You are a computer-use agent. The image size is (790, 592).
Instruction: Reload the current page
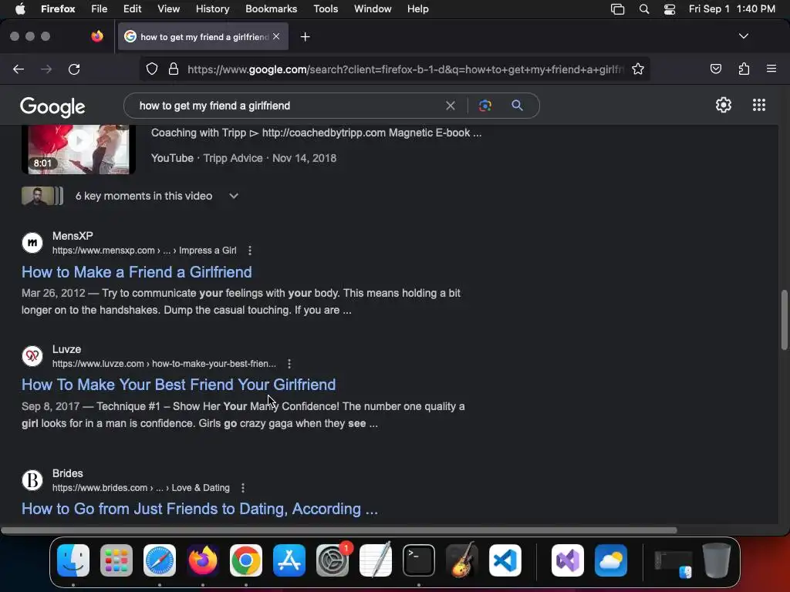[74, 69]
